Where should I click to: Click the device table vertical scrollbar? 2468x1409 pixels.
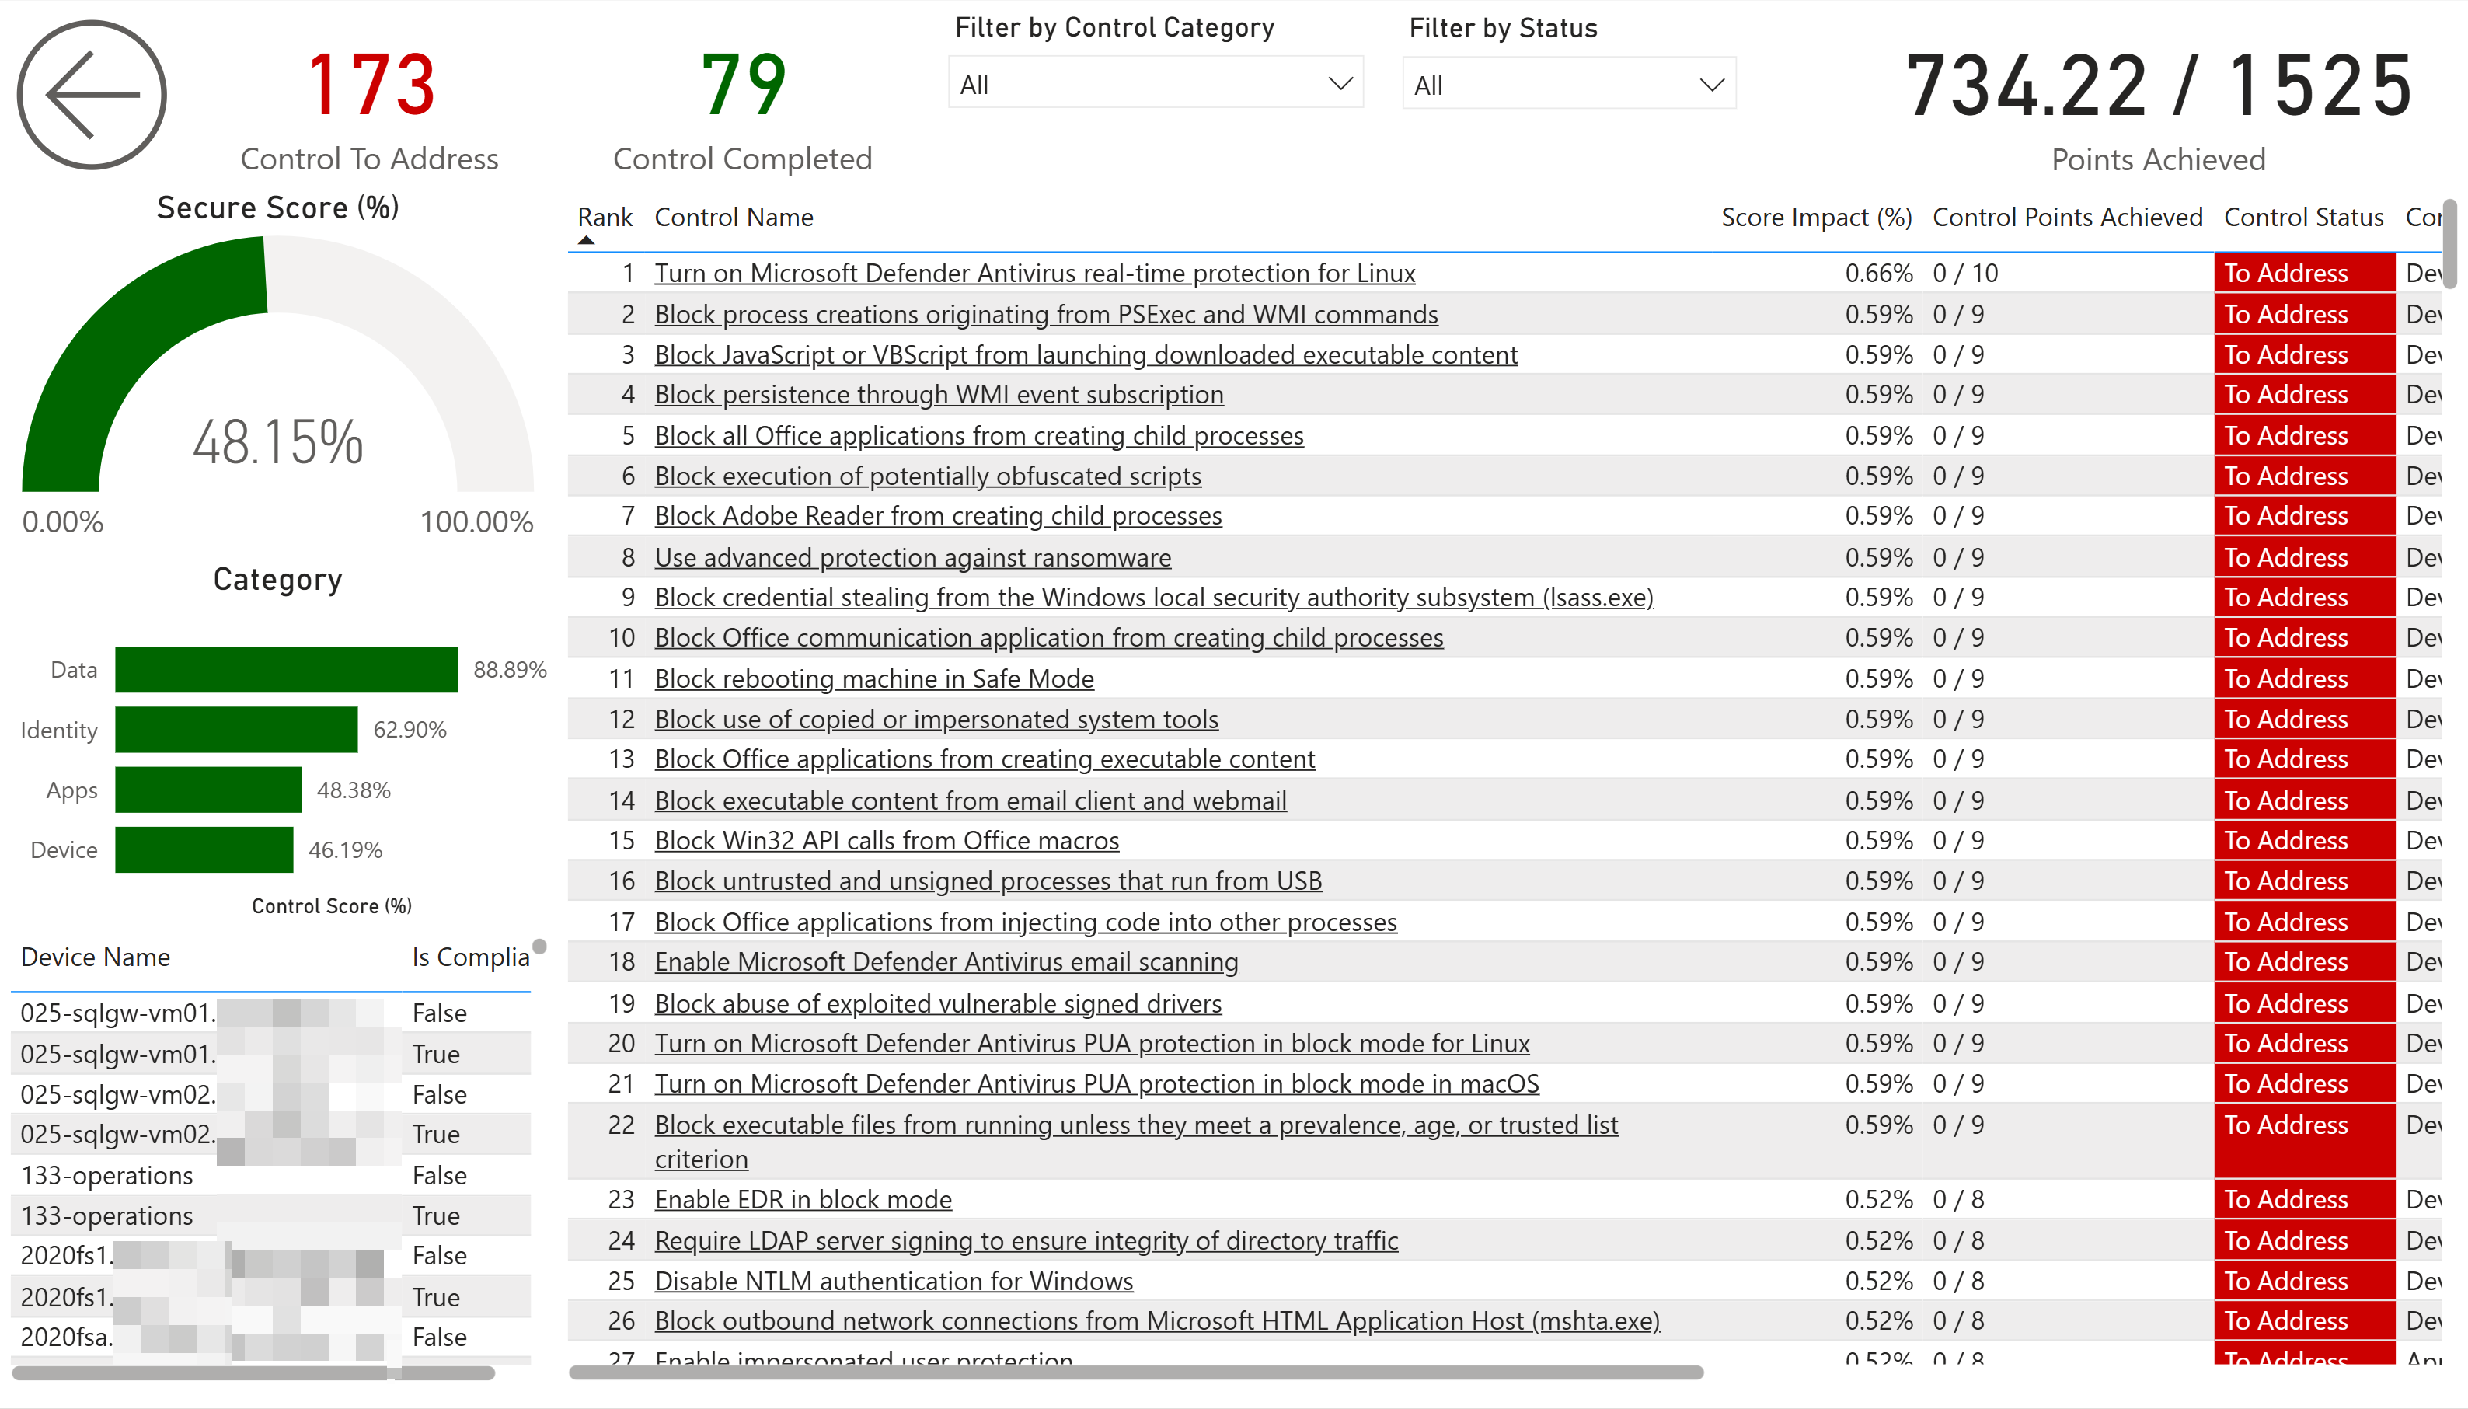(539, 947)
